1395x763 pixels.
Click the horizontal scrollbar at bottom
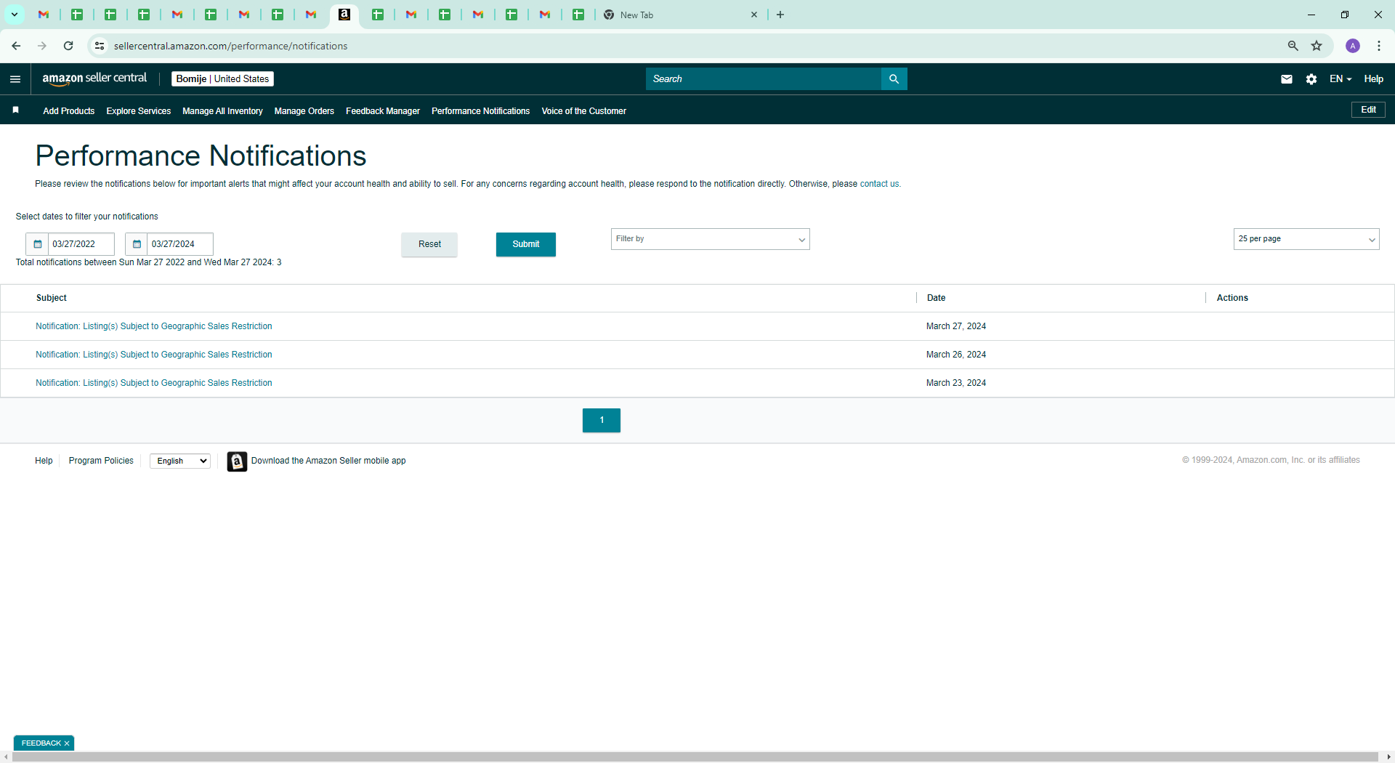695,757
